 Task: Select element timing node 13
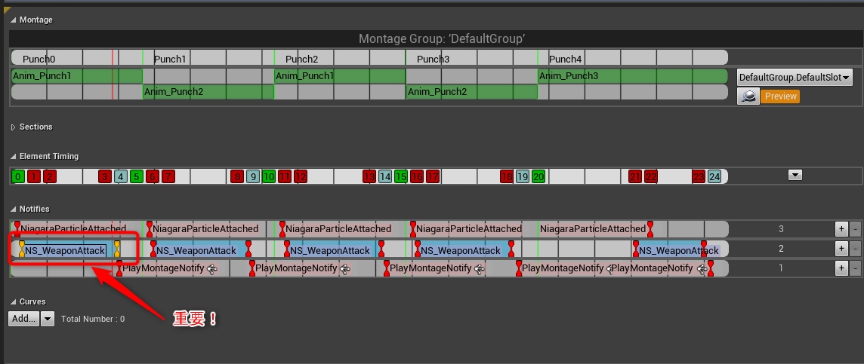(369, 176)
